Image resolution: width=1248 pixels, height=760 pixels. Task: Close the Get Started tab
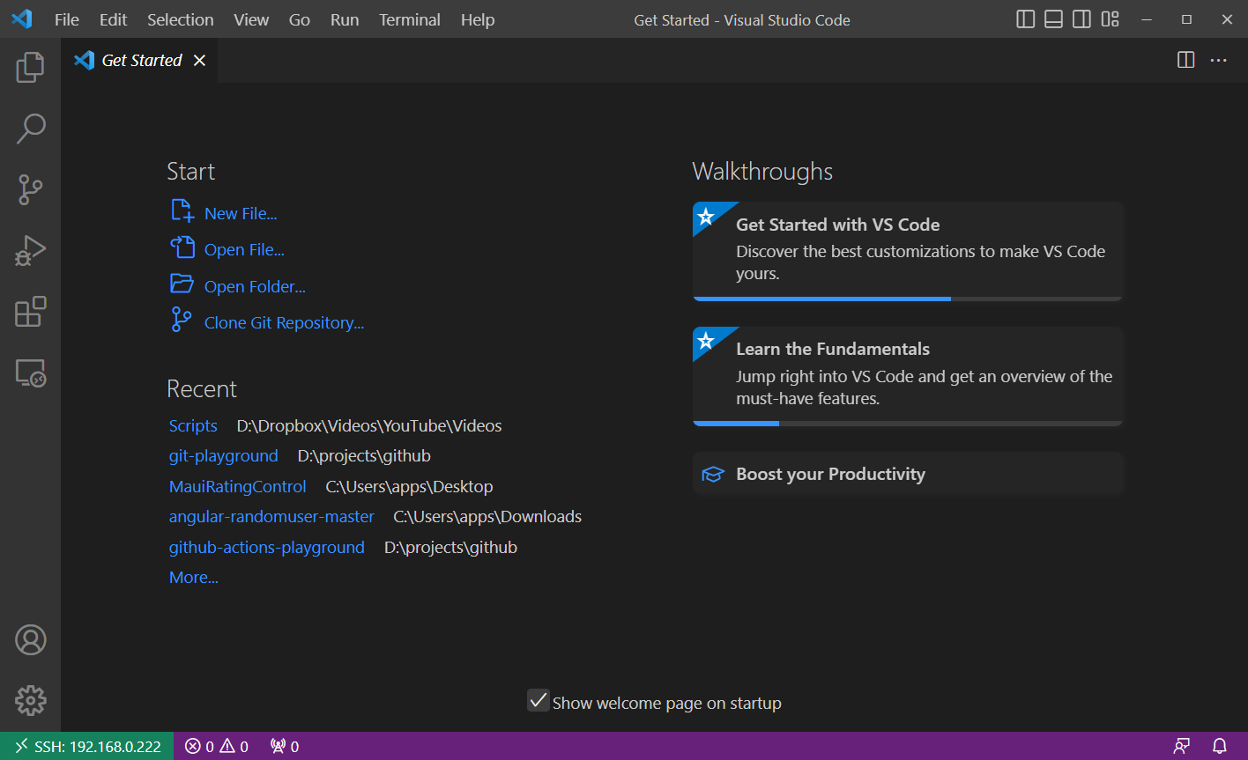[199, 60]
